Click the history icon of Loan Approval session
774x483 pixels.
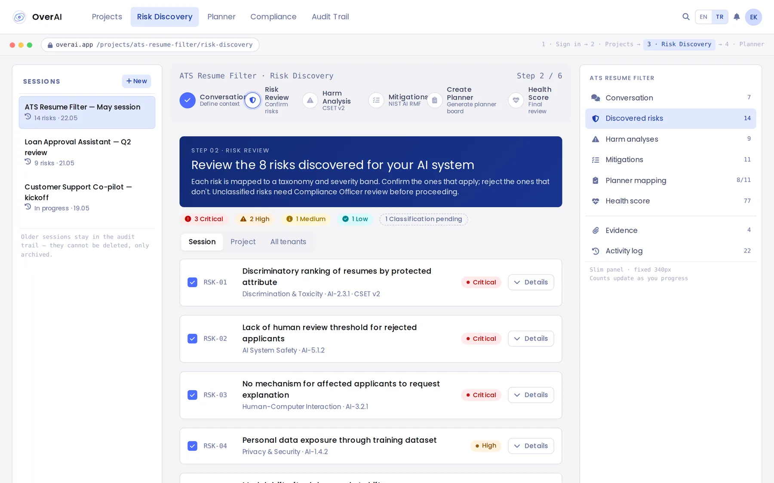pos(28,162)
